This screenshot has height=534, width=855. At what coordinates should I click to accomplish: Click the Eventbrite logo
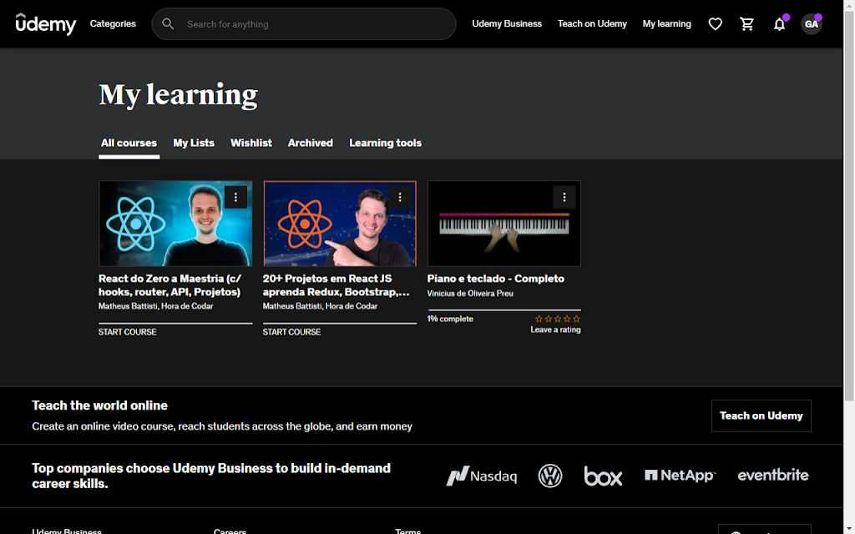[773, 475]
